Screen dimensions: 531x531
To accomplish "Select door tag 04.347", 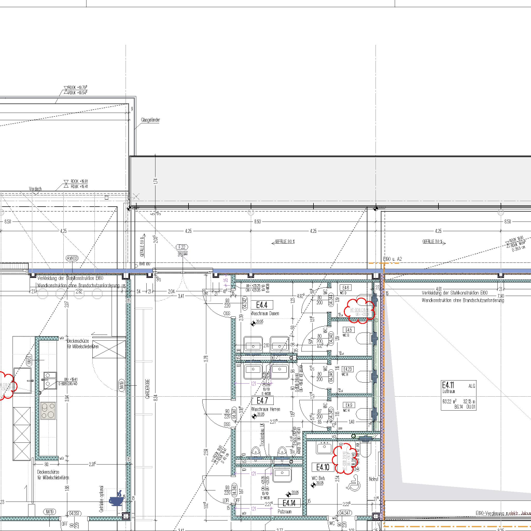I will [344, 513].
